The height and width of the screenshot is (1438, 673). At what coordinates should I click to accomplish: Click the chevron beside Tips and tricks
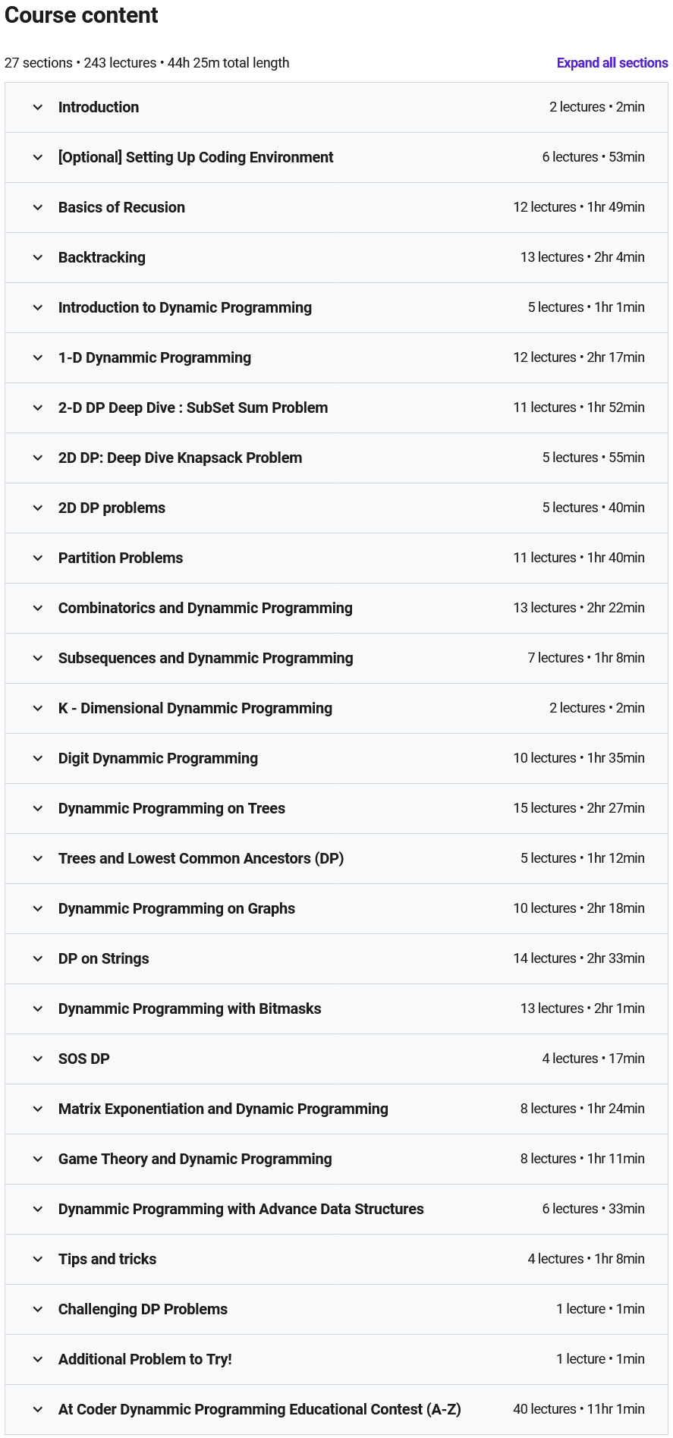(x=38, y=1259)
